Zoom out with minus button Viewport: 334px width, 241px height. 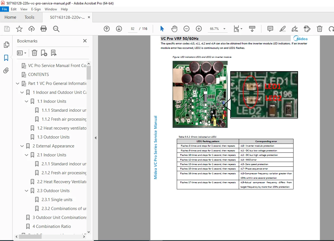tap(186, 29)
